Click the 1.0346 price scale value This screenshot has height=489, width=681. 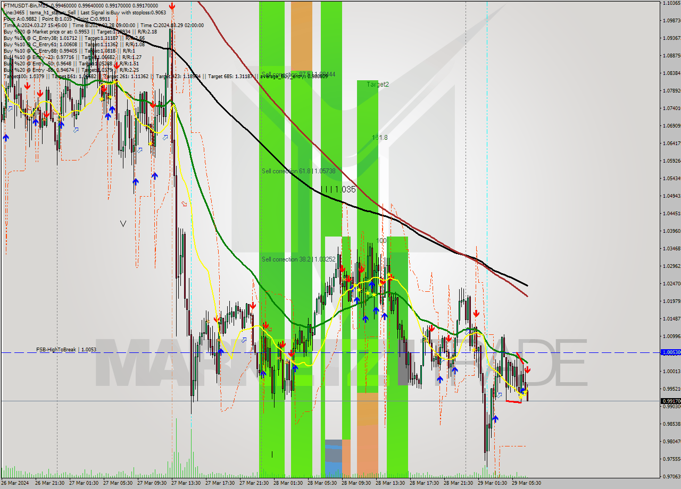click(x=671, y=249)
